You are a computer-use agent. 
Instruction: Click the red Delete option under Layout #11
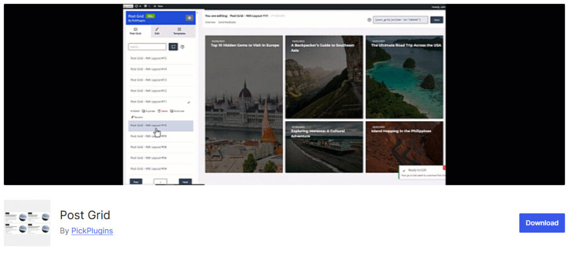coord(163,111)
